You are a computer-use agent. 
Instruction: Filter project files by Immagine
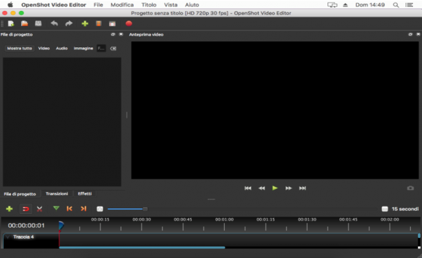pos(83,48)
